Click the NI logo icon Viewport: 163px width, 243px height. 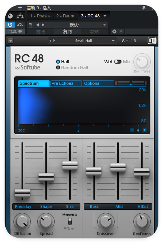[152, 41]
